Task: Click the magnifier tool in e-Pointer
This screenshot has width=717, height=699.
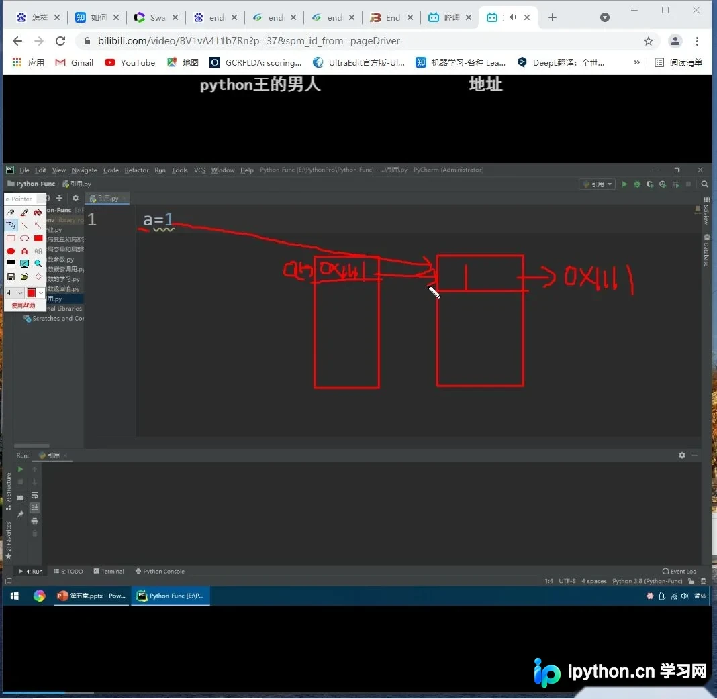Action: [38, 263]
